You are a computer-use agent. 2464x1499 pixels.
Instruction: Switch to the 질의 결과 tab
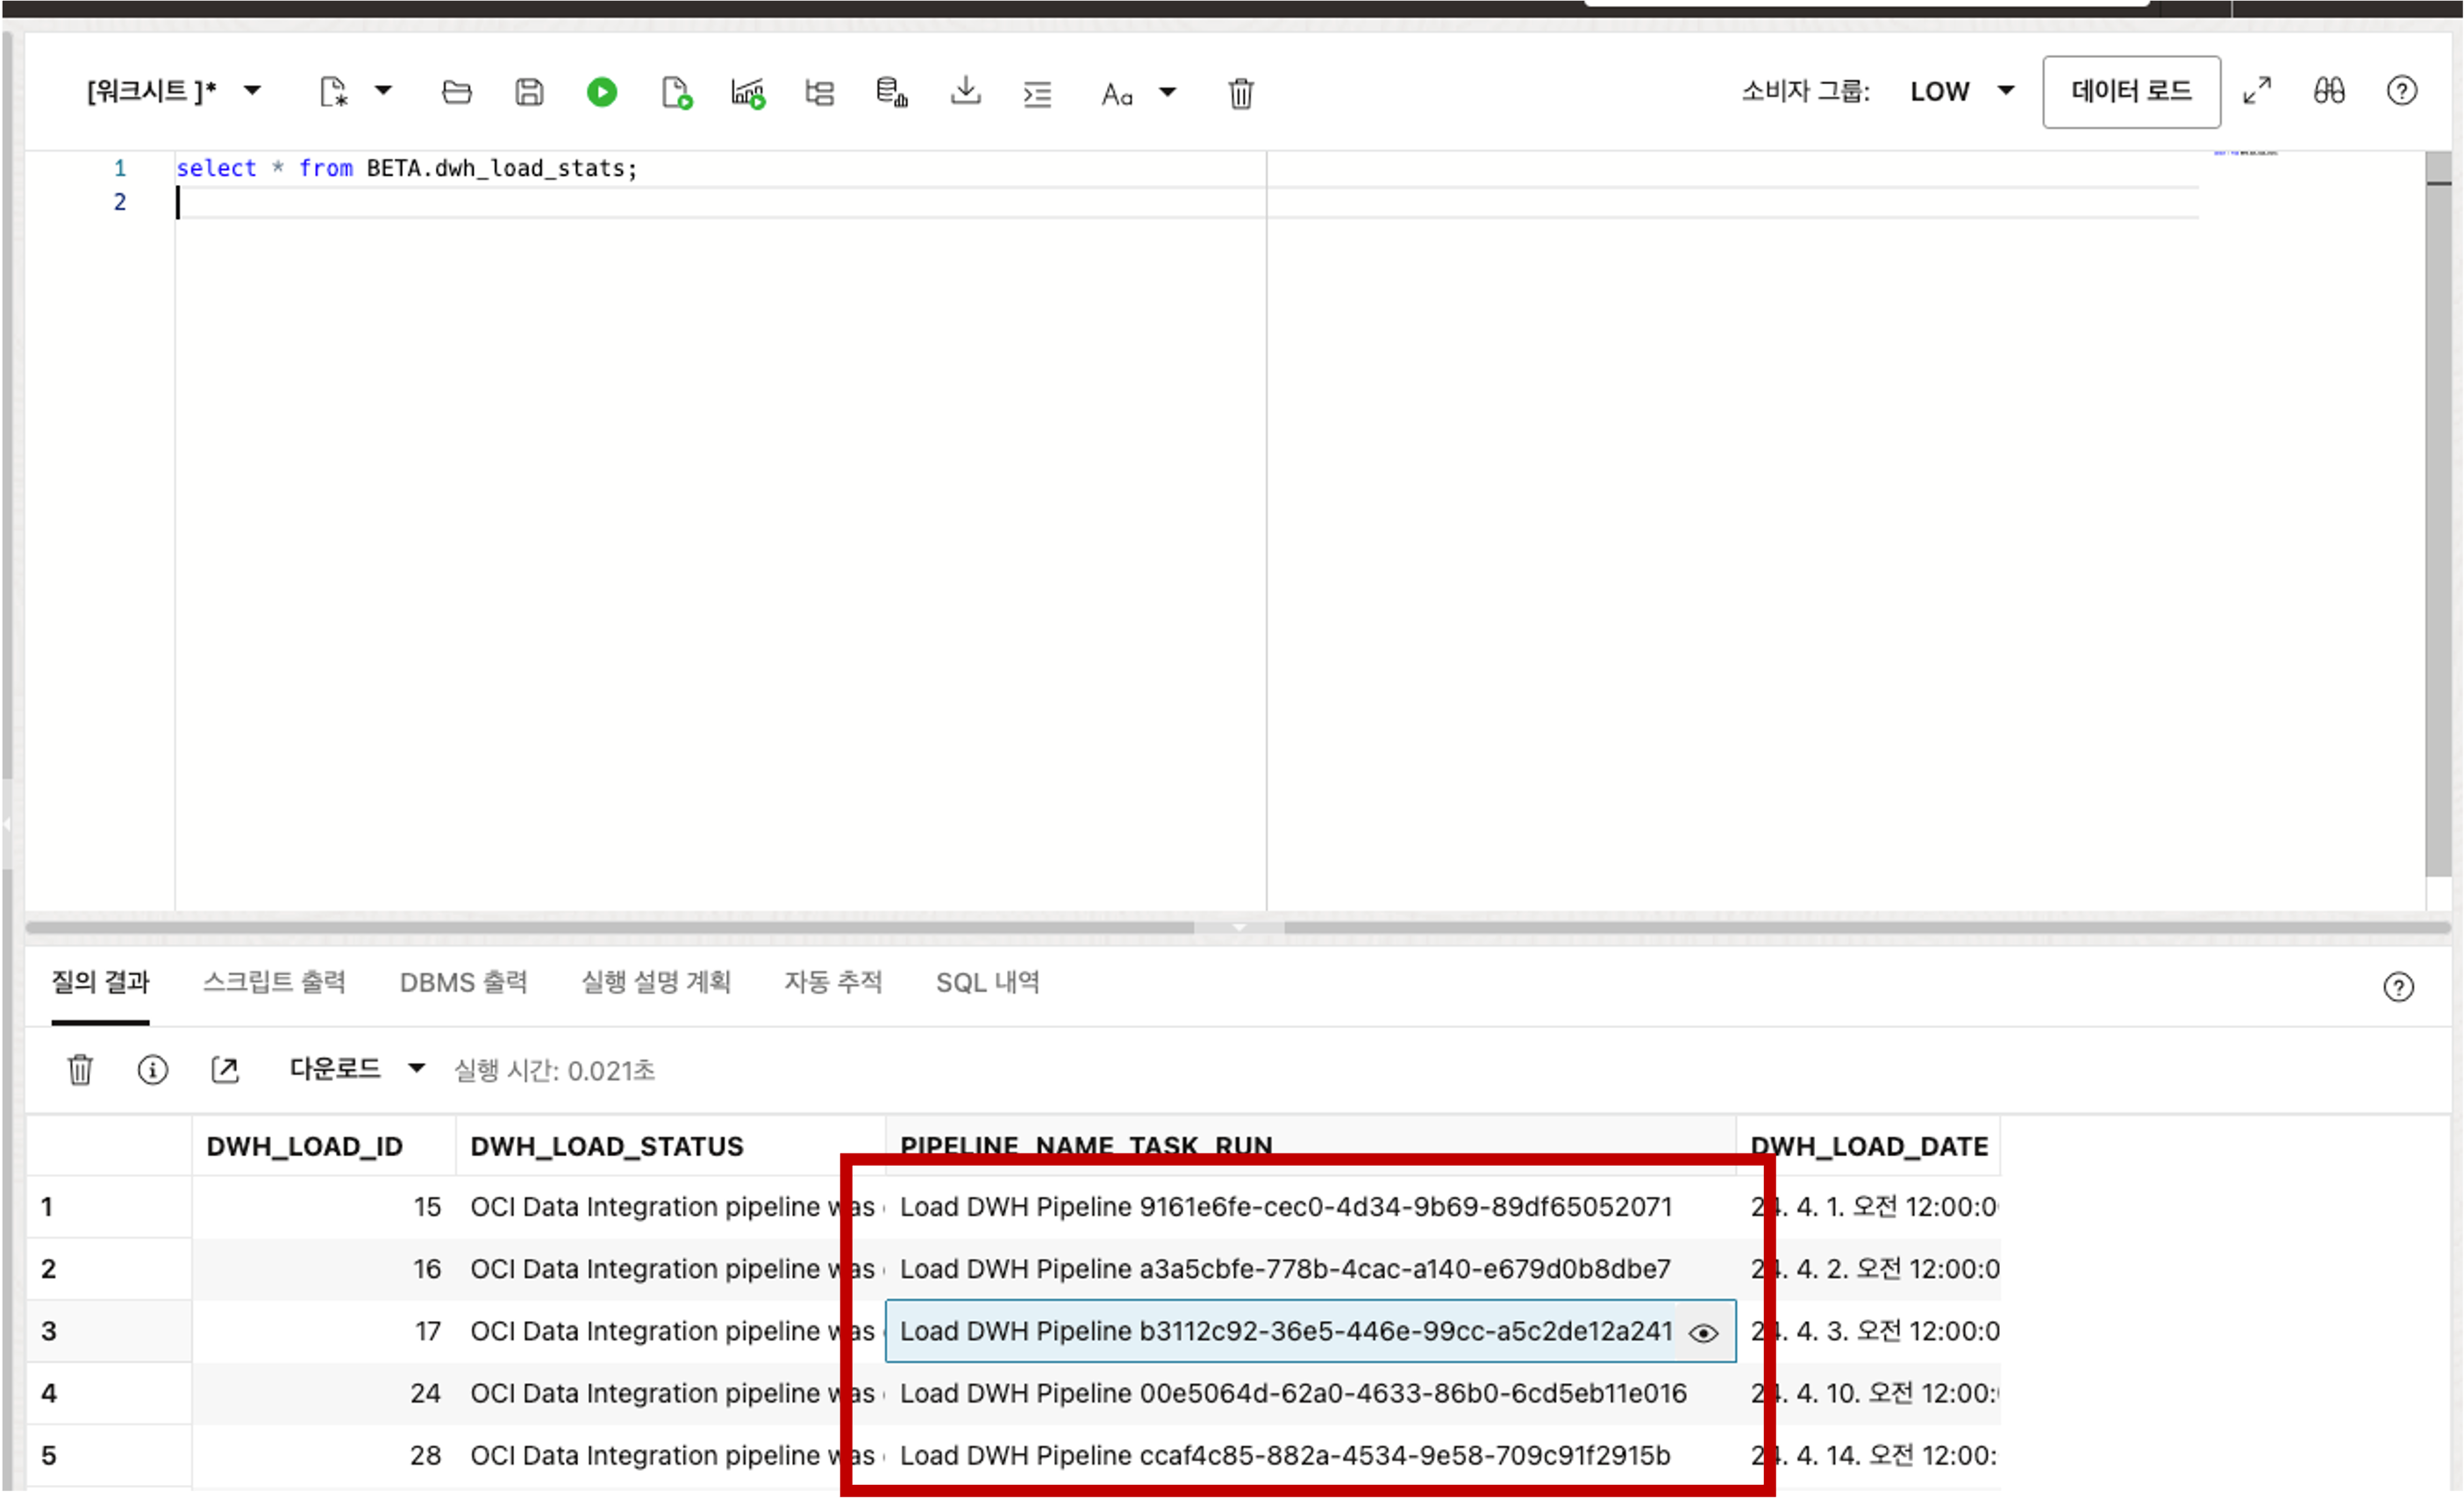(x=100, y=982)
